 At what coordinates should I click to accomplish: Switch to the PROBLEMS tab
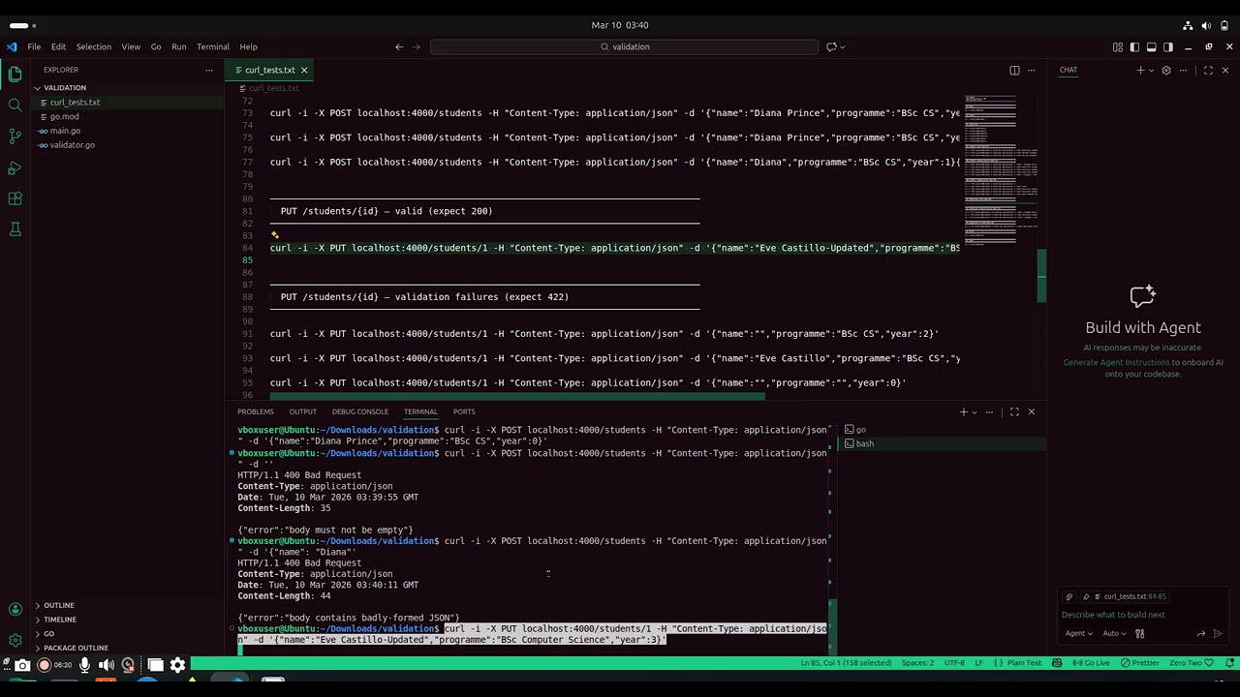click(256, 411)
